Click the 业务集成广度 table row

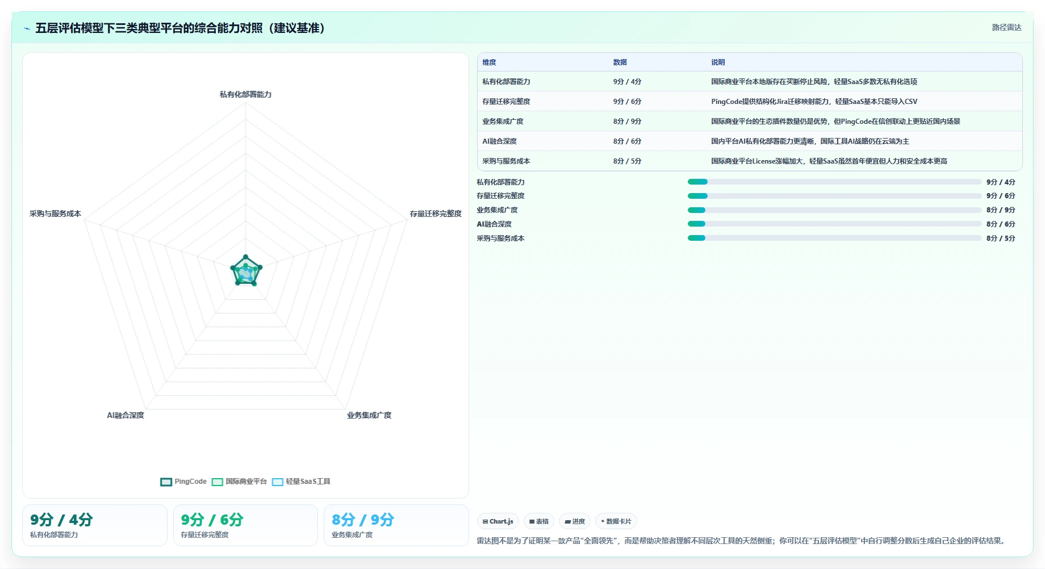pos(750,121)
